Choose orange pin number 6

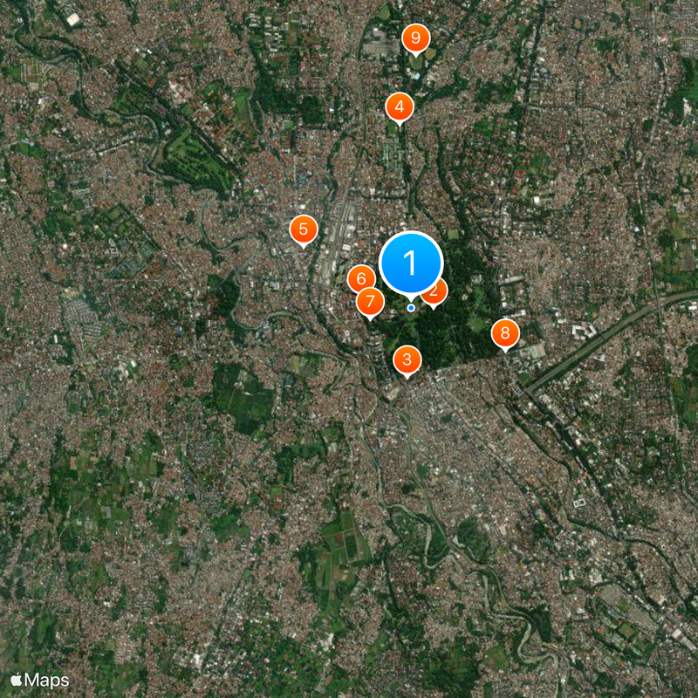pos(360,279)
